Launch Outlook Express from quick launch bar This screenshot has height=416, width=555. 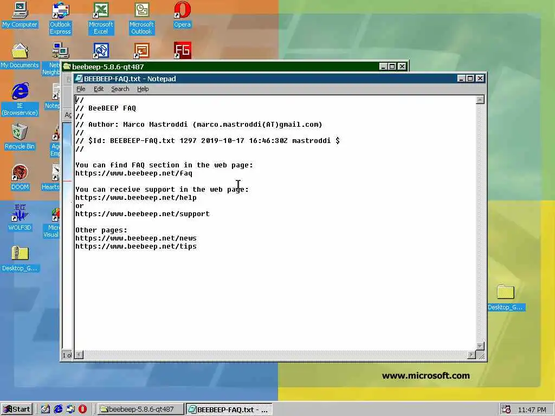click(x=70, y=409)
